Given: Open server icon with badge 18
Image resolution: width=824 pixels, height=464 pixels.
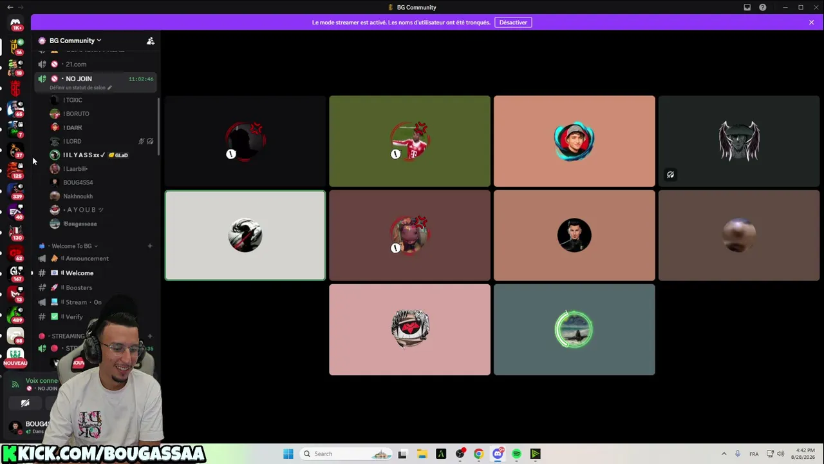Looking at the screenshot, I should pyautogui.click(x=15, y=67).
